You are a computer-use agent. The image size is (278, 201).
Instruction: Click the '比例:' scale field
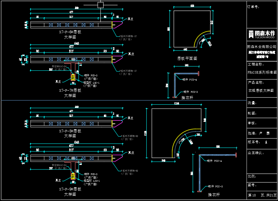point(252,176)
